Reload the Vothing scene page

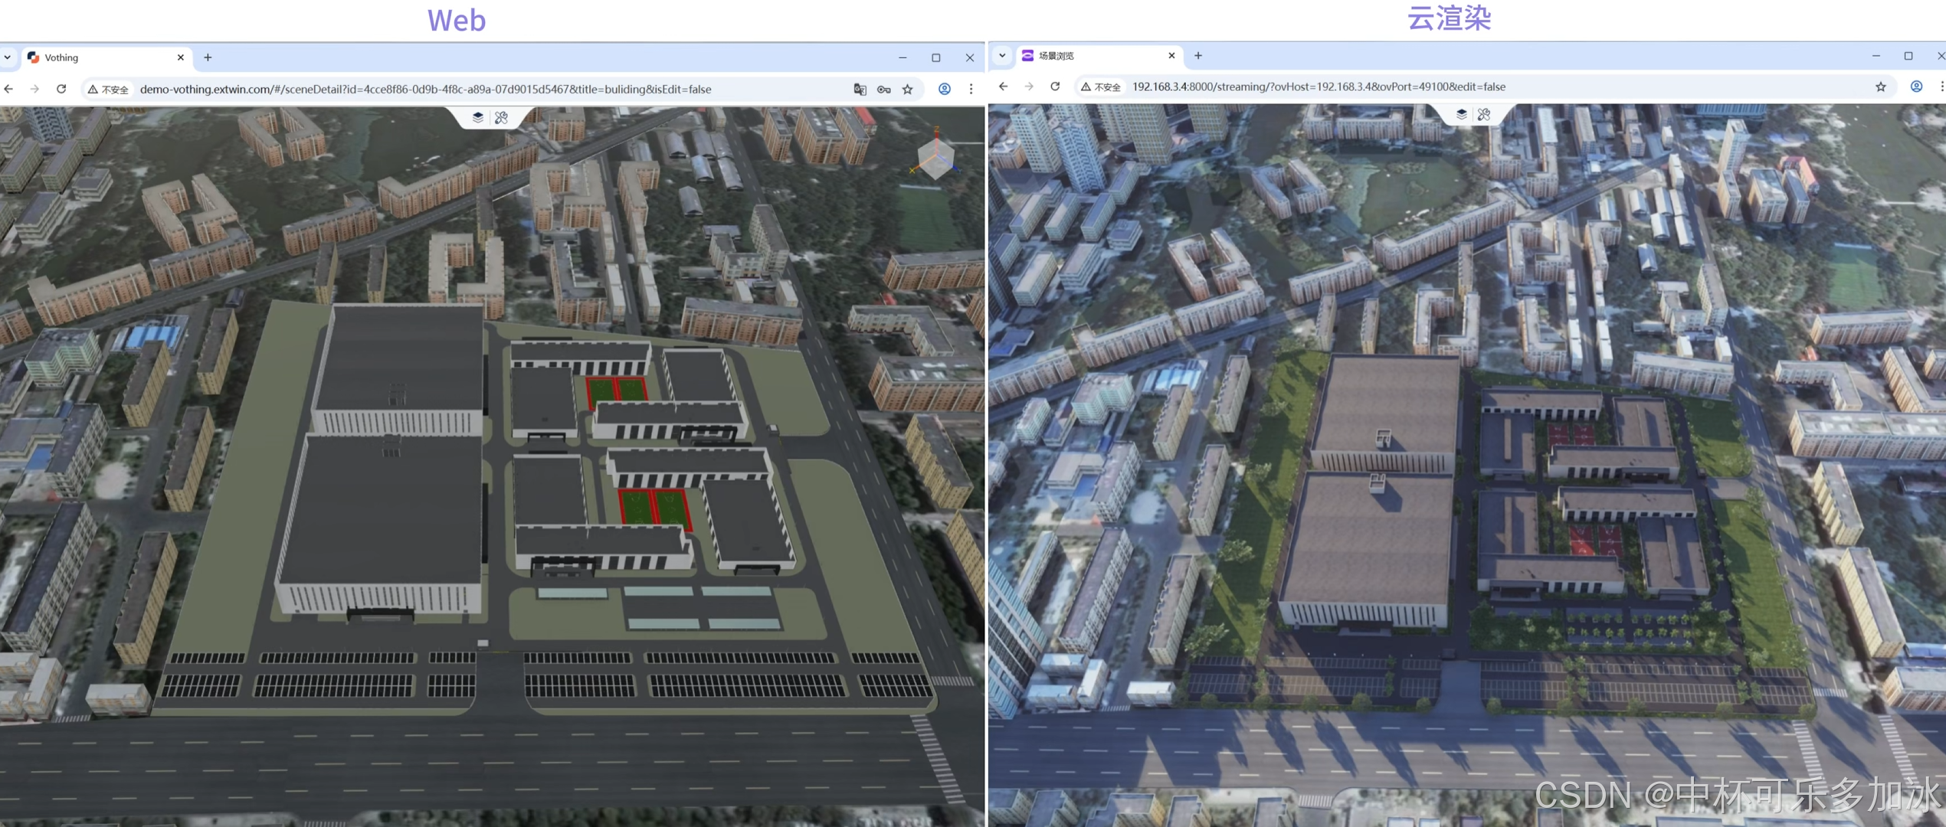[61, 89]
